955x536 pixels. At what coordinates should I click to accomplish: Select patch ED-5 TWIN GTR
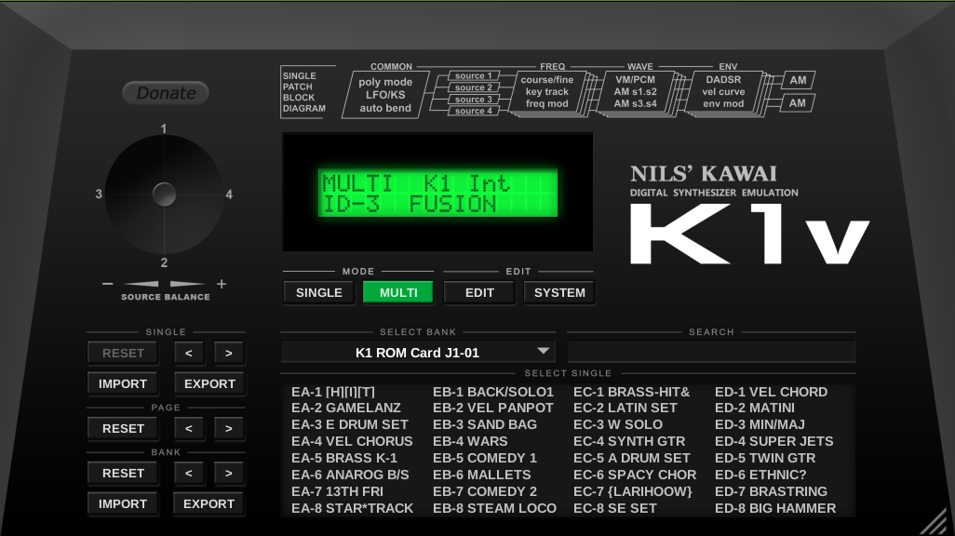click(765, 458)
